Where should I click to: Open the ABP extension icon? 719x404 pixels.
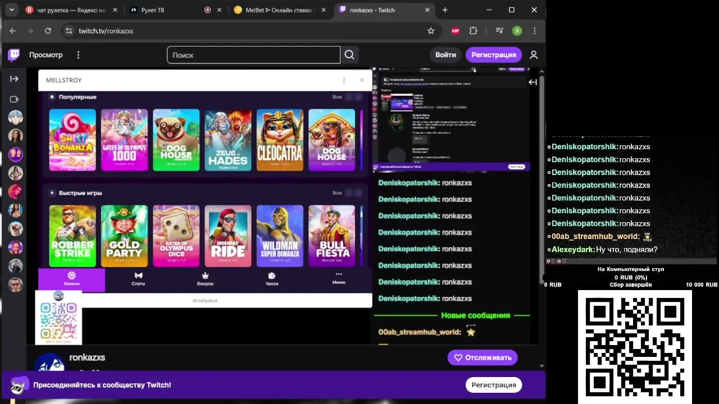pos(455,31)
